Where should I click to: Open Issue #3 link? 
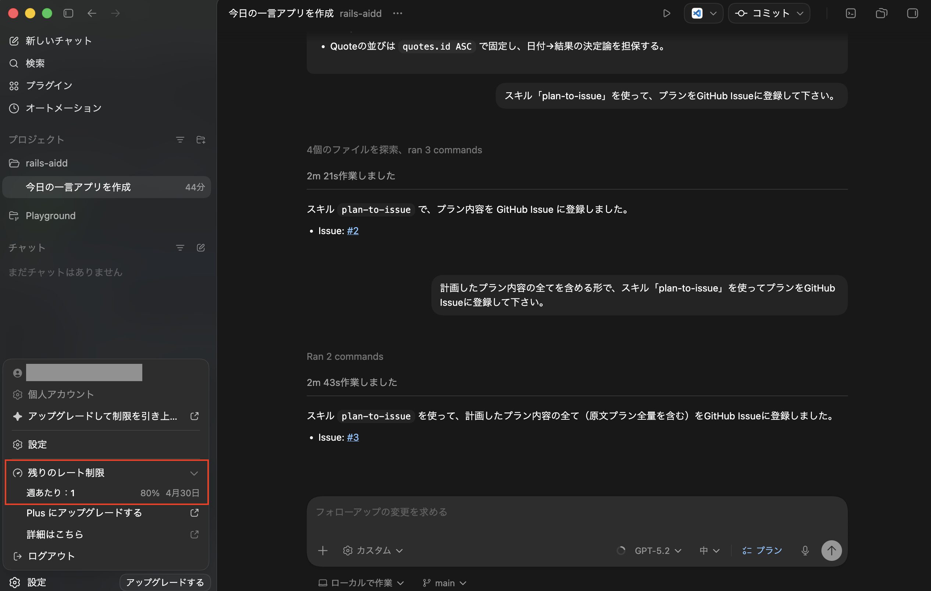pos(353,437)
